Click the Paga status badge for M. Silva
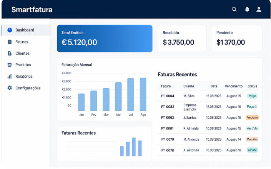 [252, 96]
